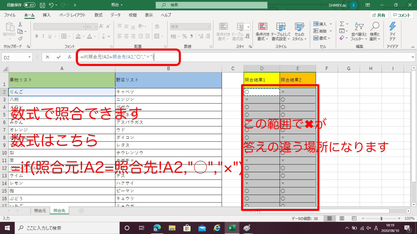This screenshot has width=417, height=234.
Task: Open the ヘルプ ribbon tab
Action: click(x=166, y=15)
